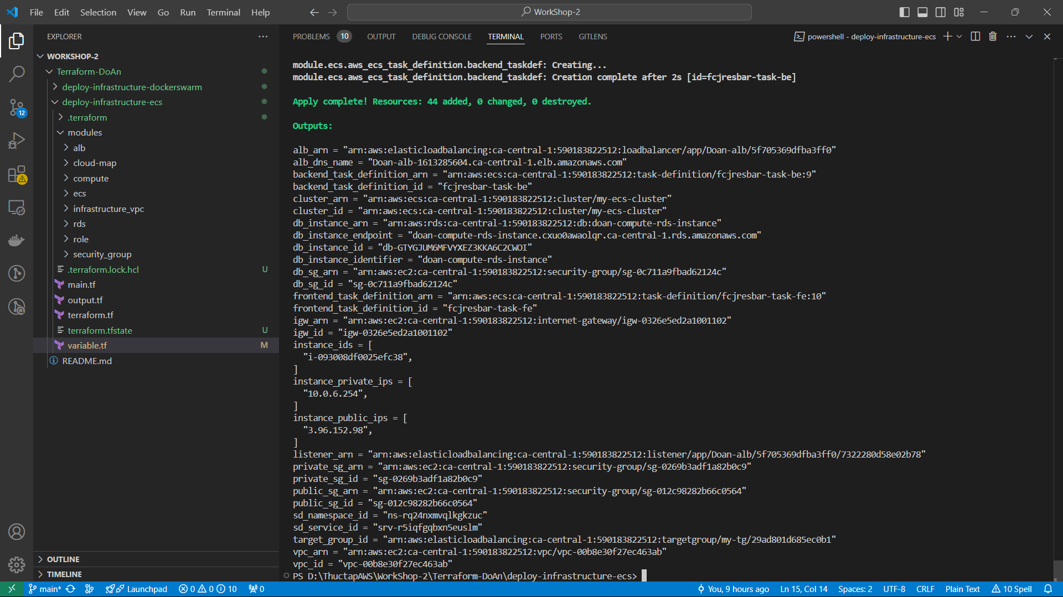Switch to the GITLENS tab
Viewport: 1063px width, 597px height.
[593, 37]
